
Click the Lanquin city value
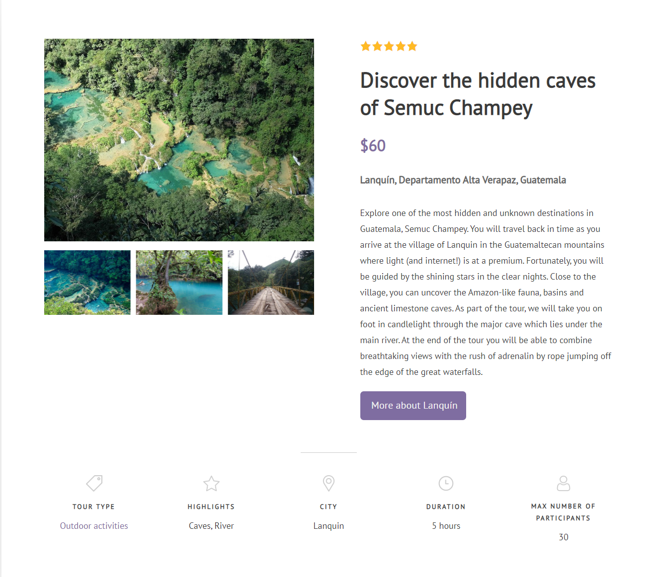(x=328, y=526)
